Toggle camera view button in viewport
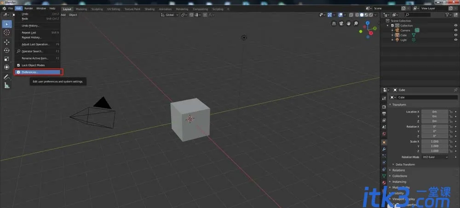The height and width of the screenshot is (208, 460). tap(341, 23)
